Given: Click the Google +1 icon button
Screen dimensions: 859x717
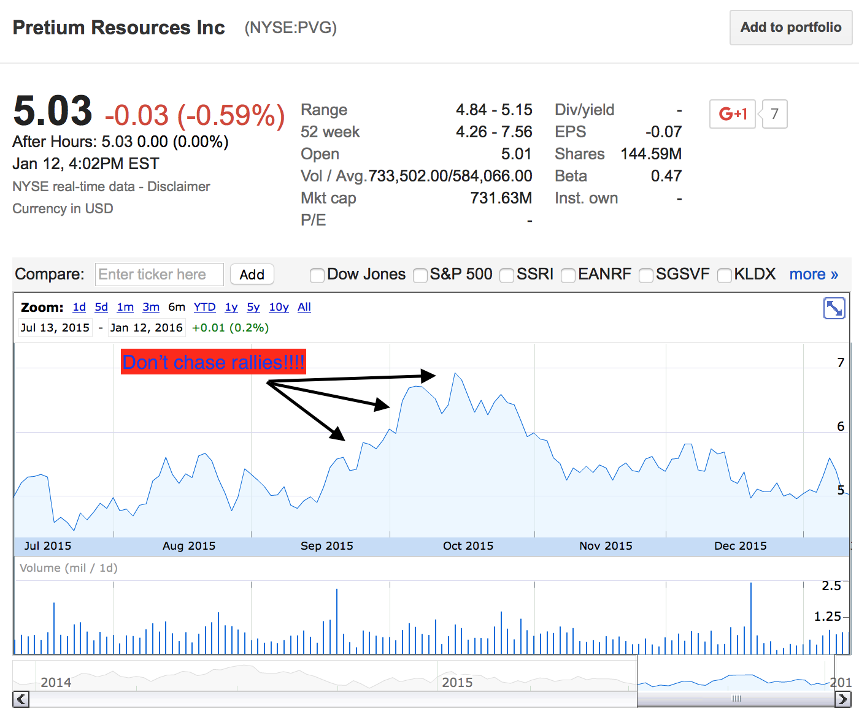Looking at the screenshot, I should pyautogui.click(x=732, y=114).
